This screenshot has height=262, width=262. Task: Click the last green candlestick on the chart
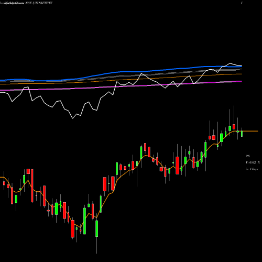(x=242, y=134)
